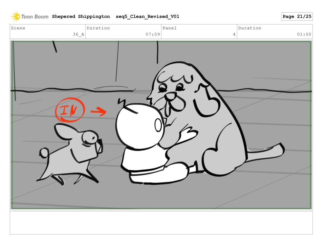Screen dimensions: 323x249
Task: Click the Panel header label
Action: [170, 28]
